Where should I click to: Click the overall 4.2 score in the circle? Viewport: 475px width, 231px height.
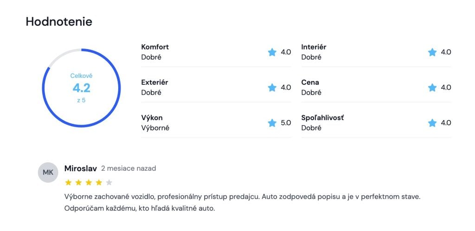(81, 88)
